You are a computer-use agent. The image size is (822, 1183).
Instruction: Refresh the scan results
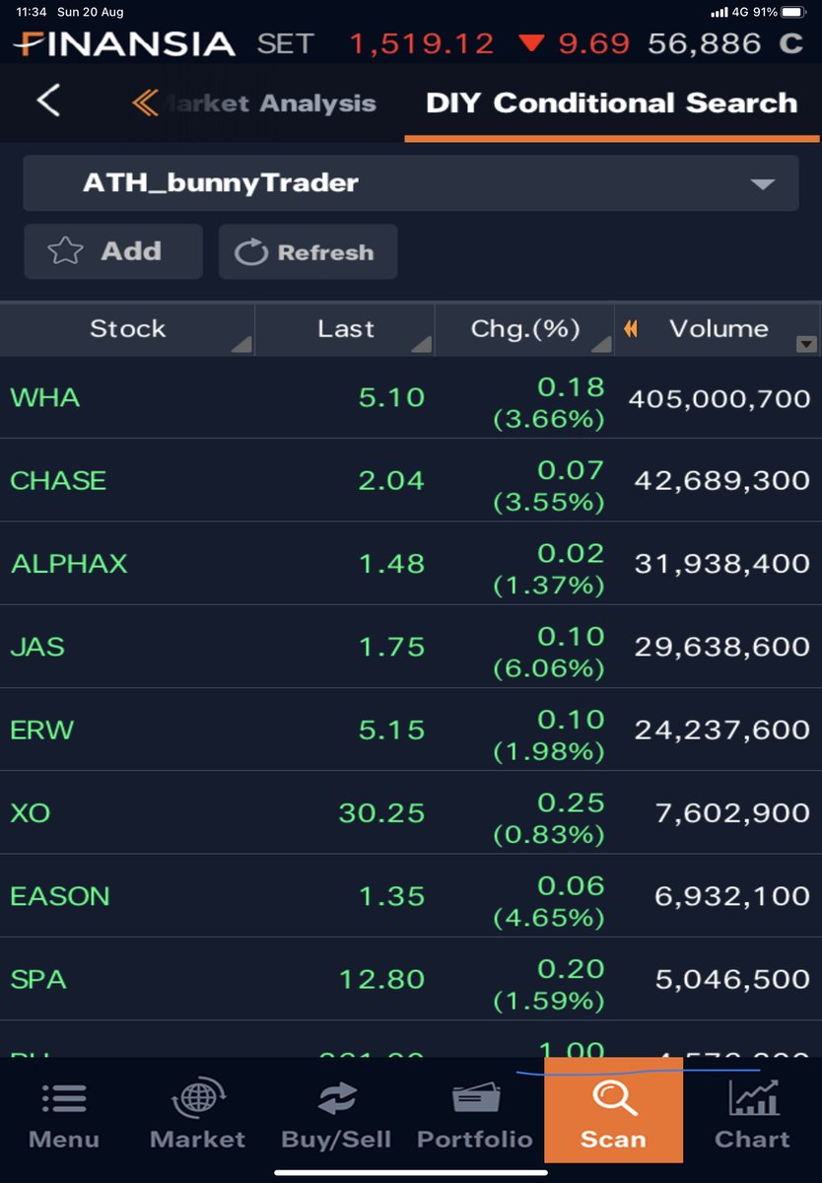tap(308, 251)
